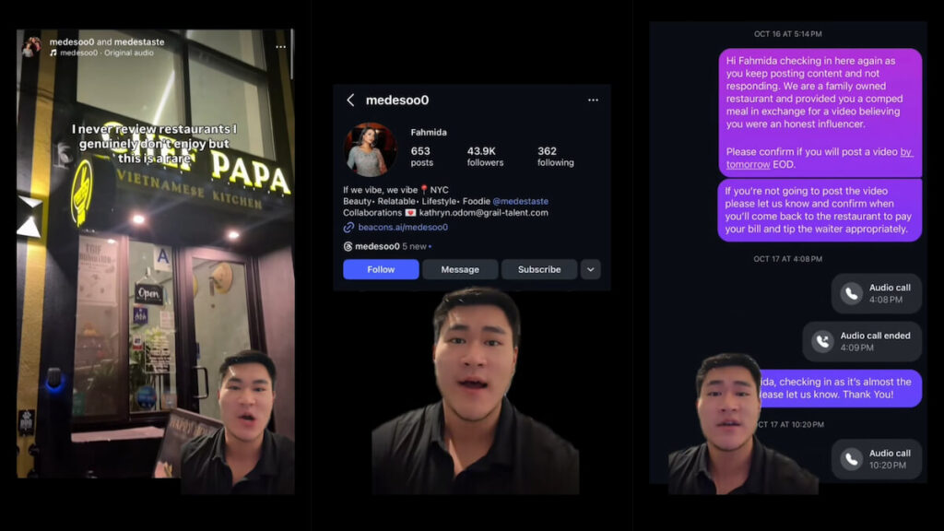
Task: View the 43.9K followers list
Action: click(485, 156)
